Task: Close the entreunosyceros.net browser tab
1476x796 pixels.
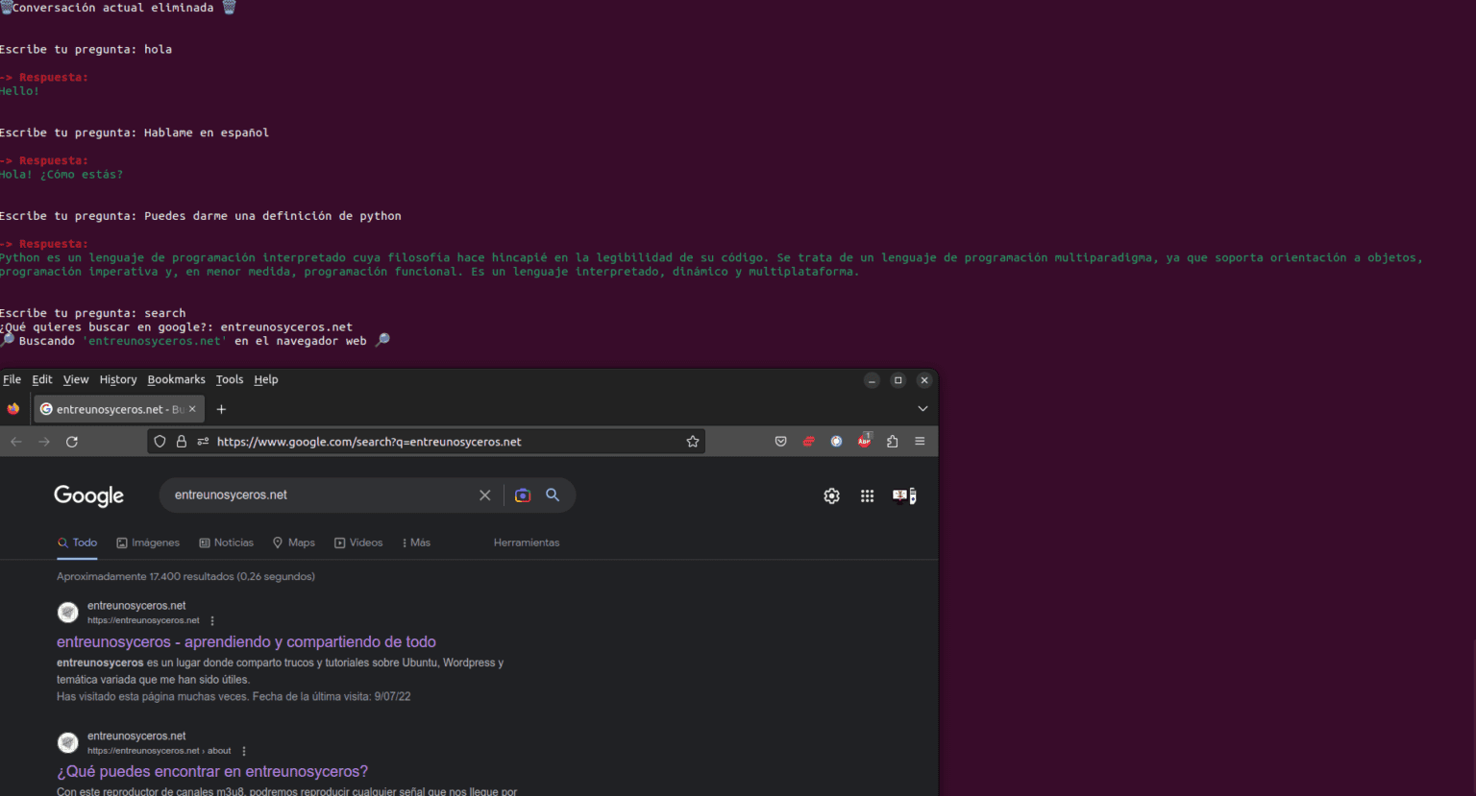Action: [192, 409]
